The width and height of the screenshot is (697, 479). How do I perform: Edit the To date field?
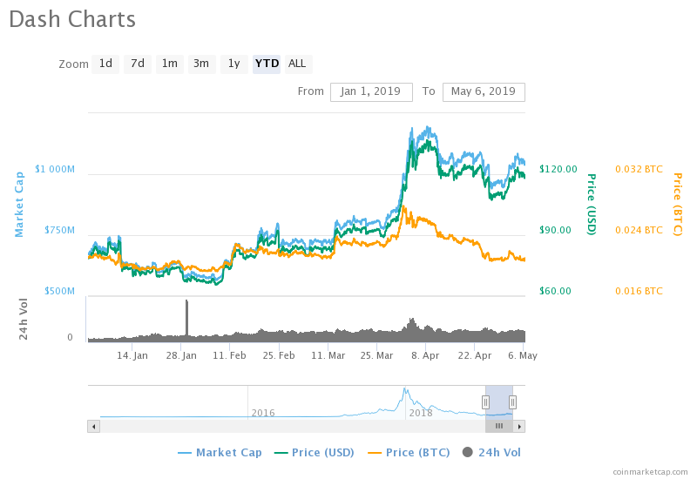(x=484, y=92)
